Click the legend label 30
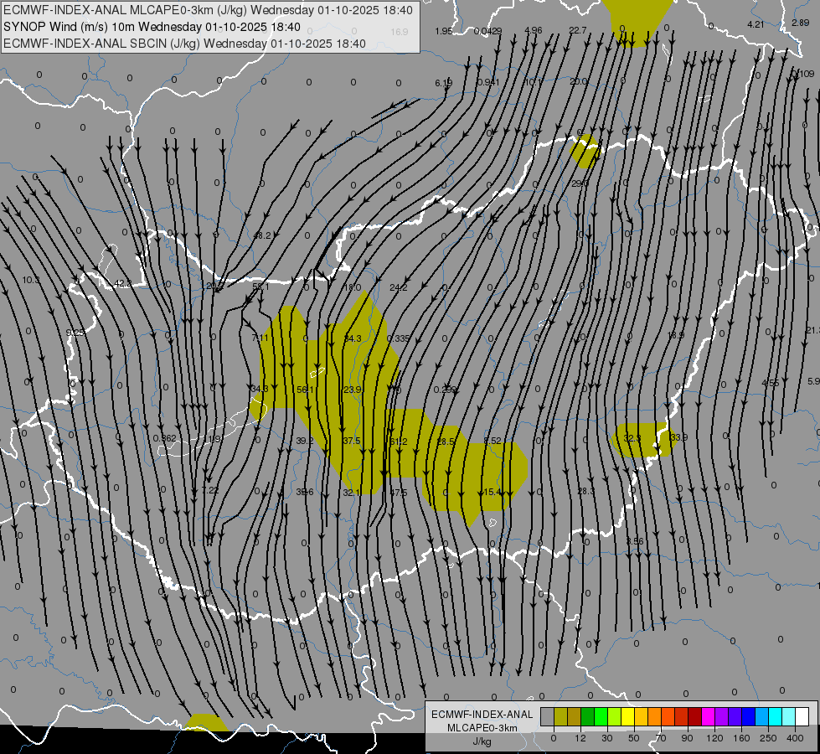 pos(606,738)
